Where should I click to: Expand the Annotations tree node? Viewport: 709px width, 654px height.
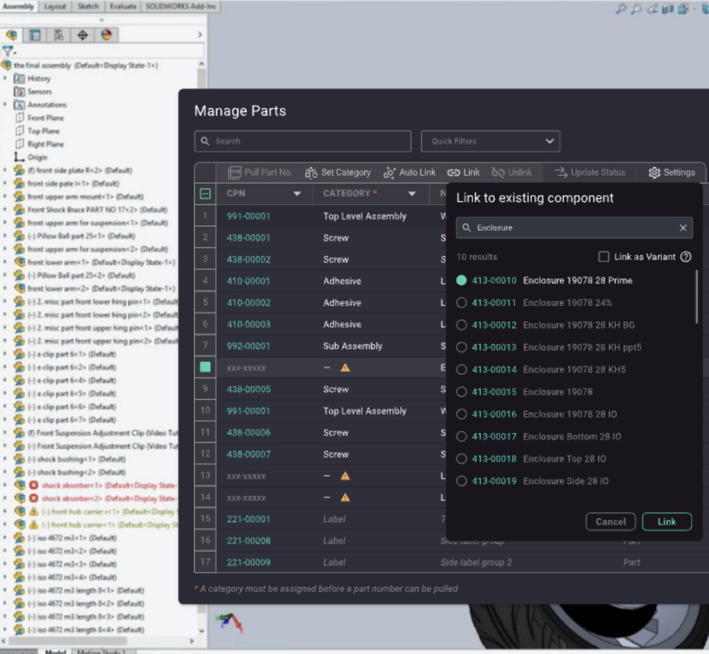point(5,105)
